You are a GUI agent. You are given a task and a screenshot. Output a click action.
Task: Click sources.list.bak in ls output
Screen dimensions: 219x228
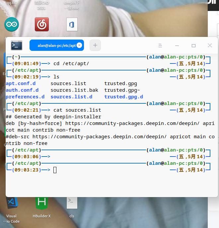point(74,90)
